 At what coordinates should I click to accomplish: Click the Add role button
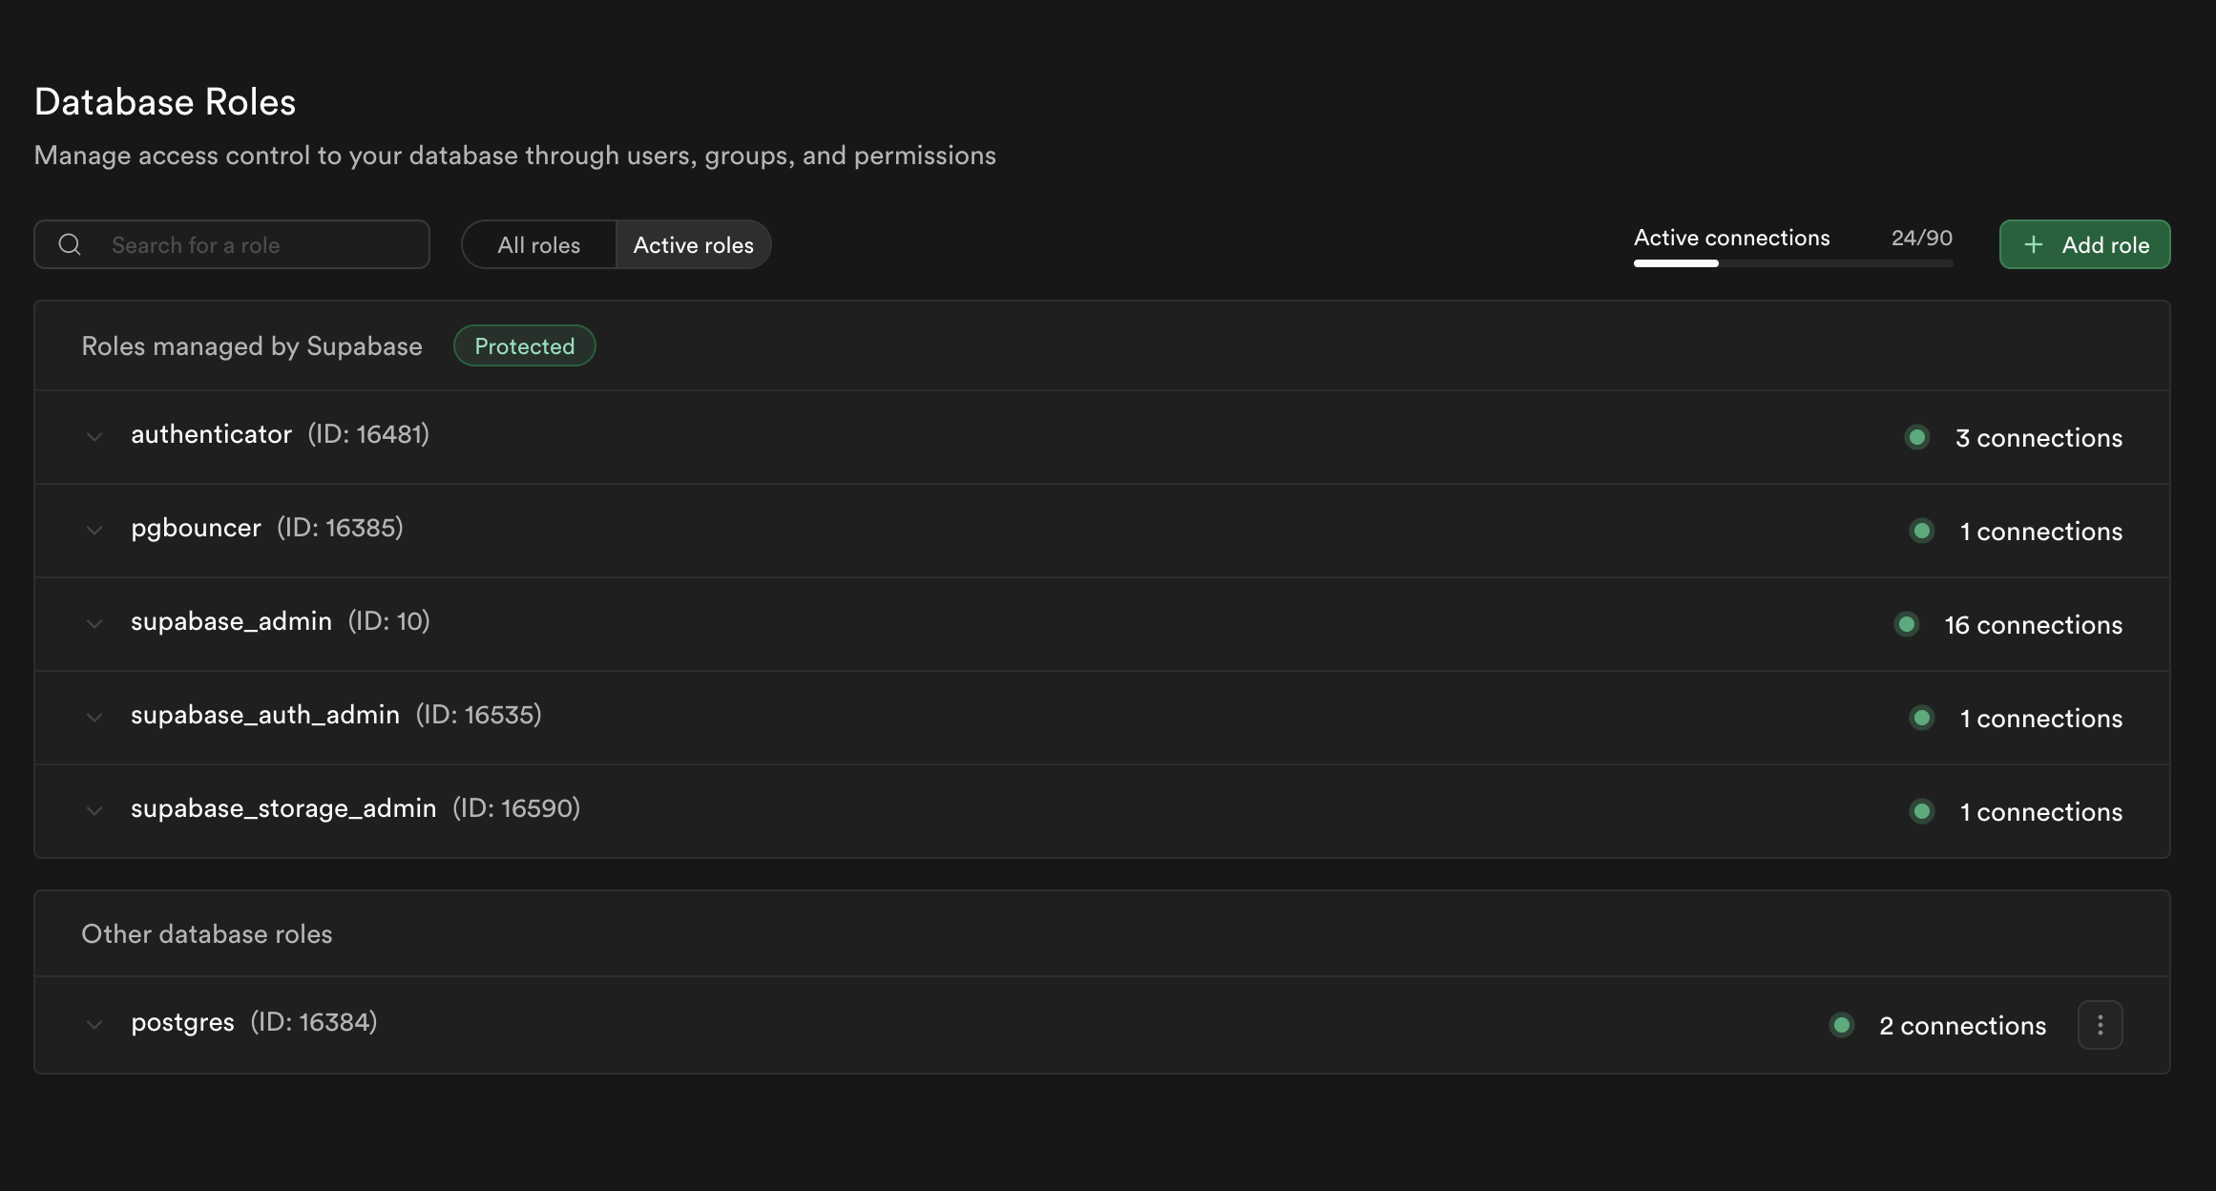click(2084, 244)
